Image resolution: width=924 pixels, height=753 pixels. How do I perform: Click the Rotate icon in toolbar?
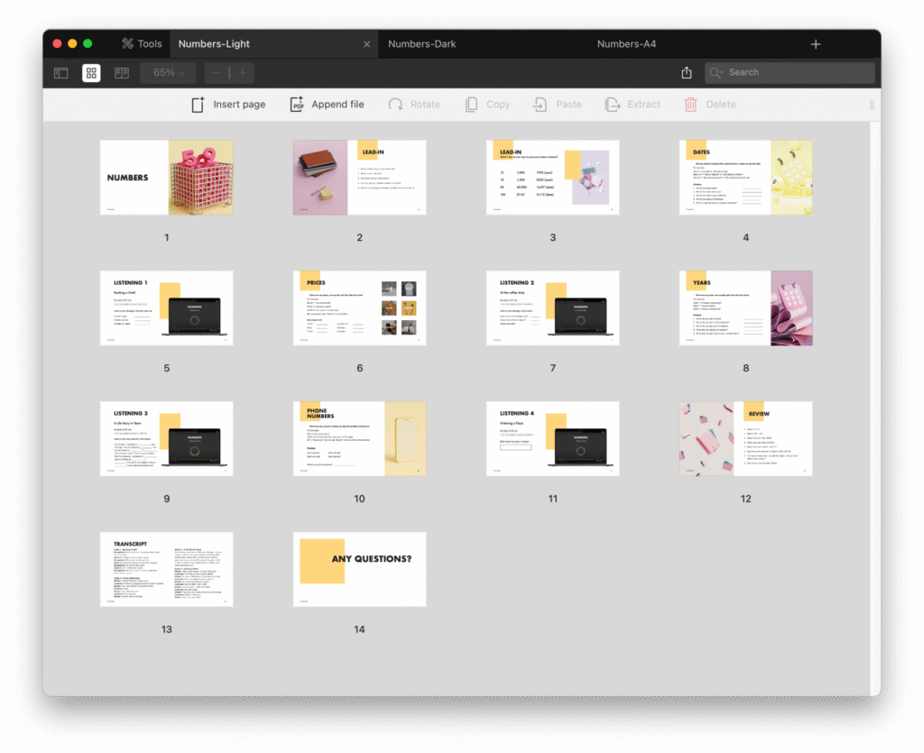point(395,105)
